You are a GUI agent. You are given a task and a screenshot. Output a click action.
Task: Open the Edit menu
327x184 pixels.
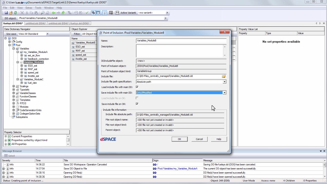click(12, 8)
